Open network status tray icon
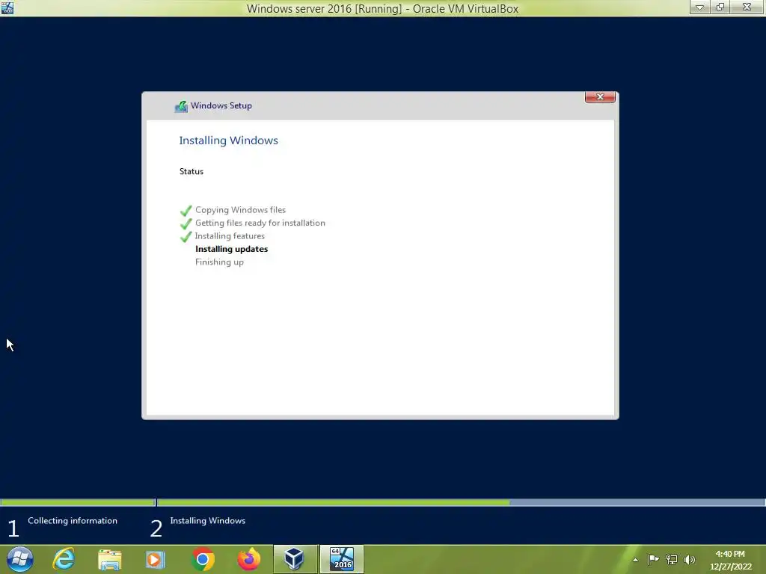This screenshot has height=574, width=766. tap(672, 559)
